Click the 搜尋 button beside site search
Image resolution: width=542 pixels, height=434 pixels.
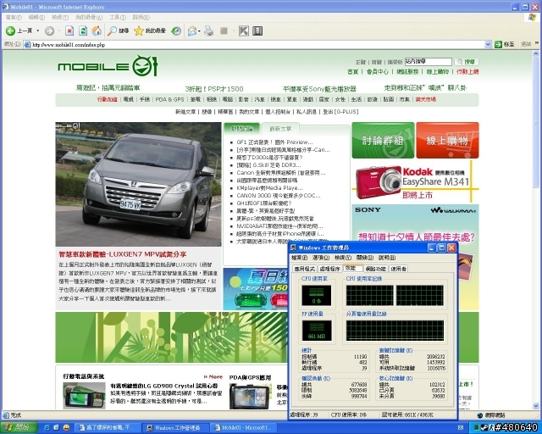[467, 62]
